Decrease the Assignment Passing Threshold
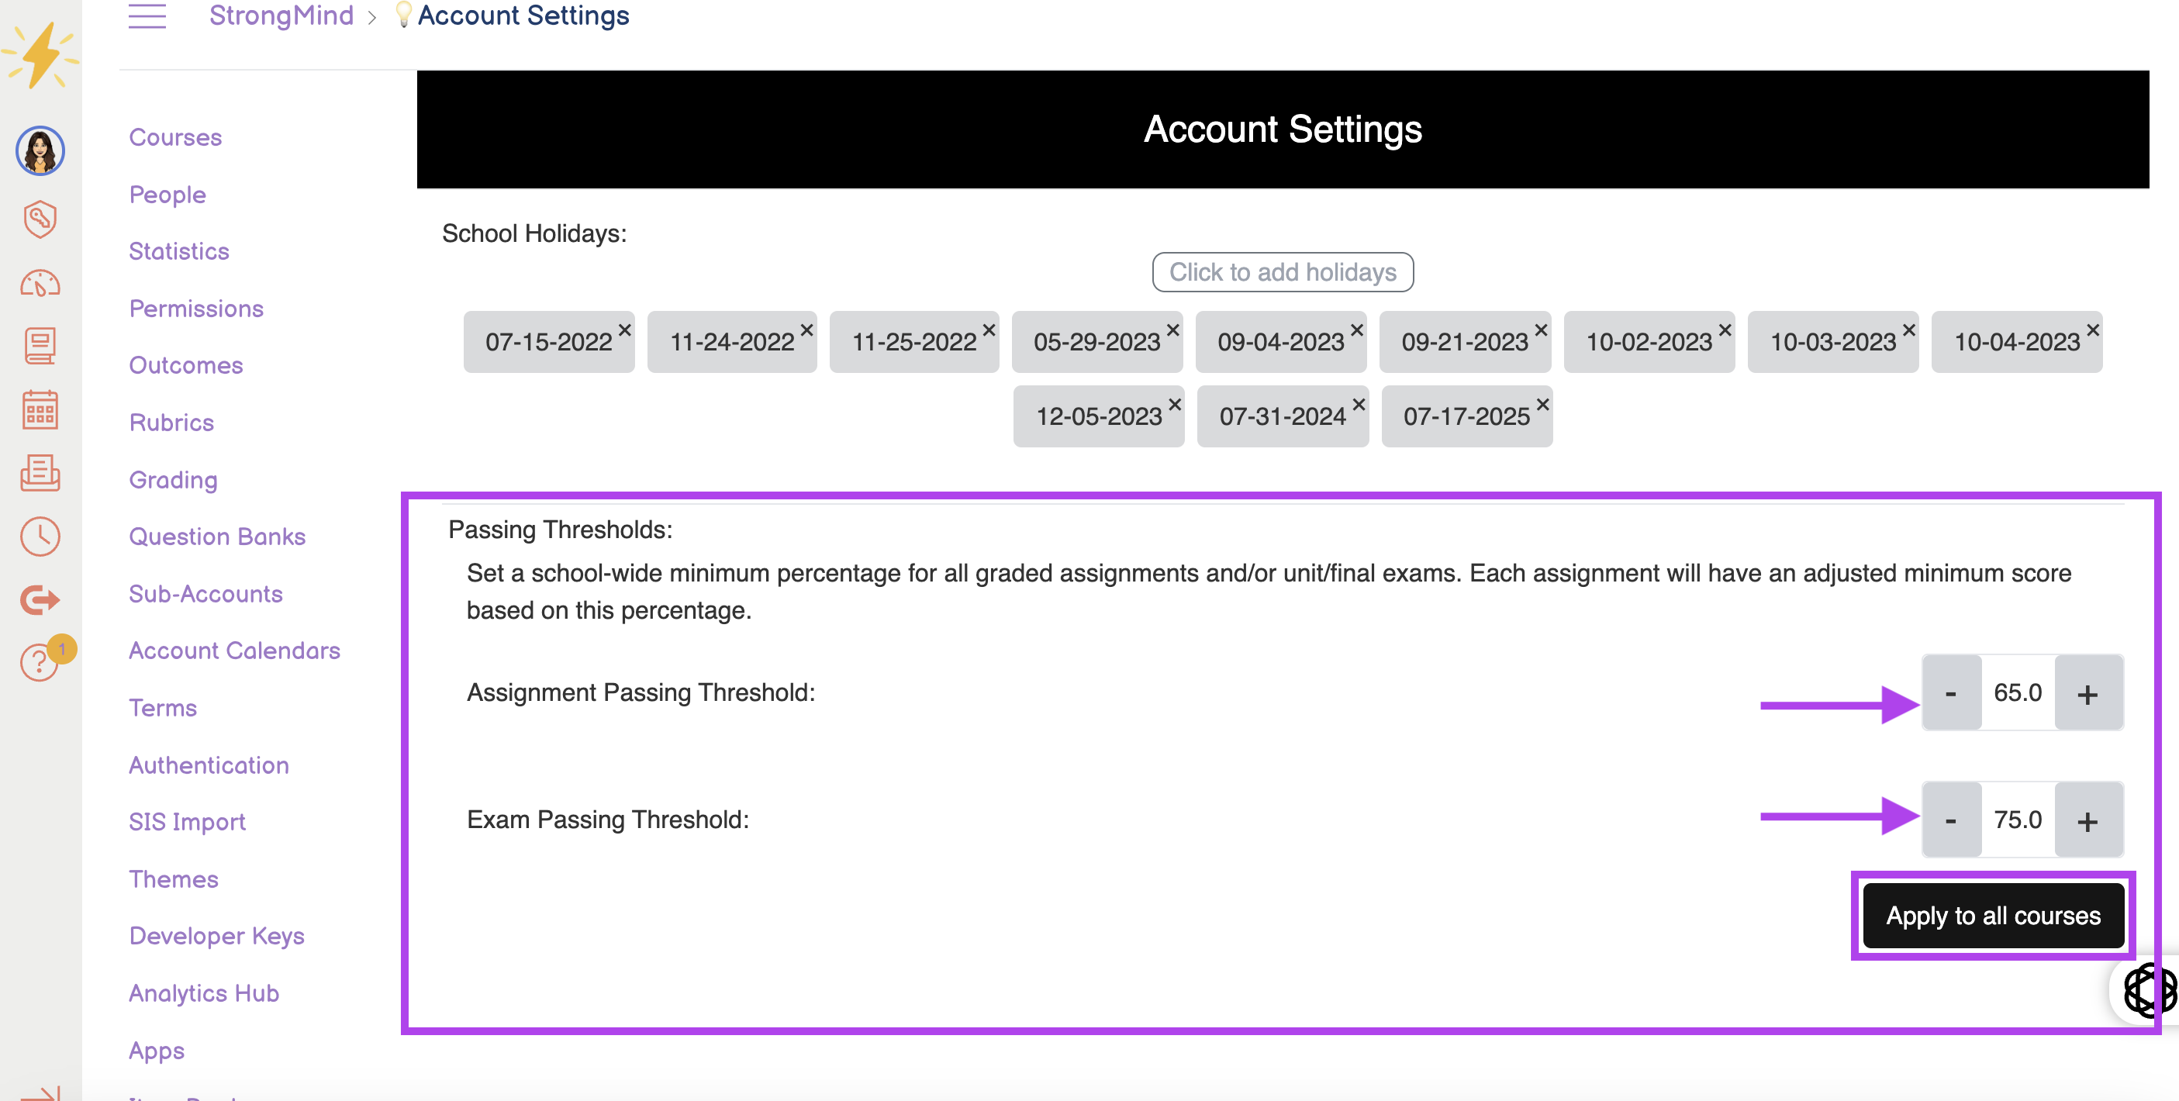This screenshot has height=1101, width=2179. click(x=1952, y=692)
